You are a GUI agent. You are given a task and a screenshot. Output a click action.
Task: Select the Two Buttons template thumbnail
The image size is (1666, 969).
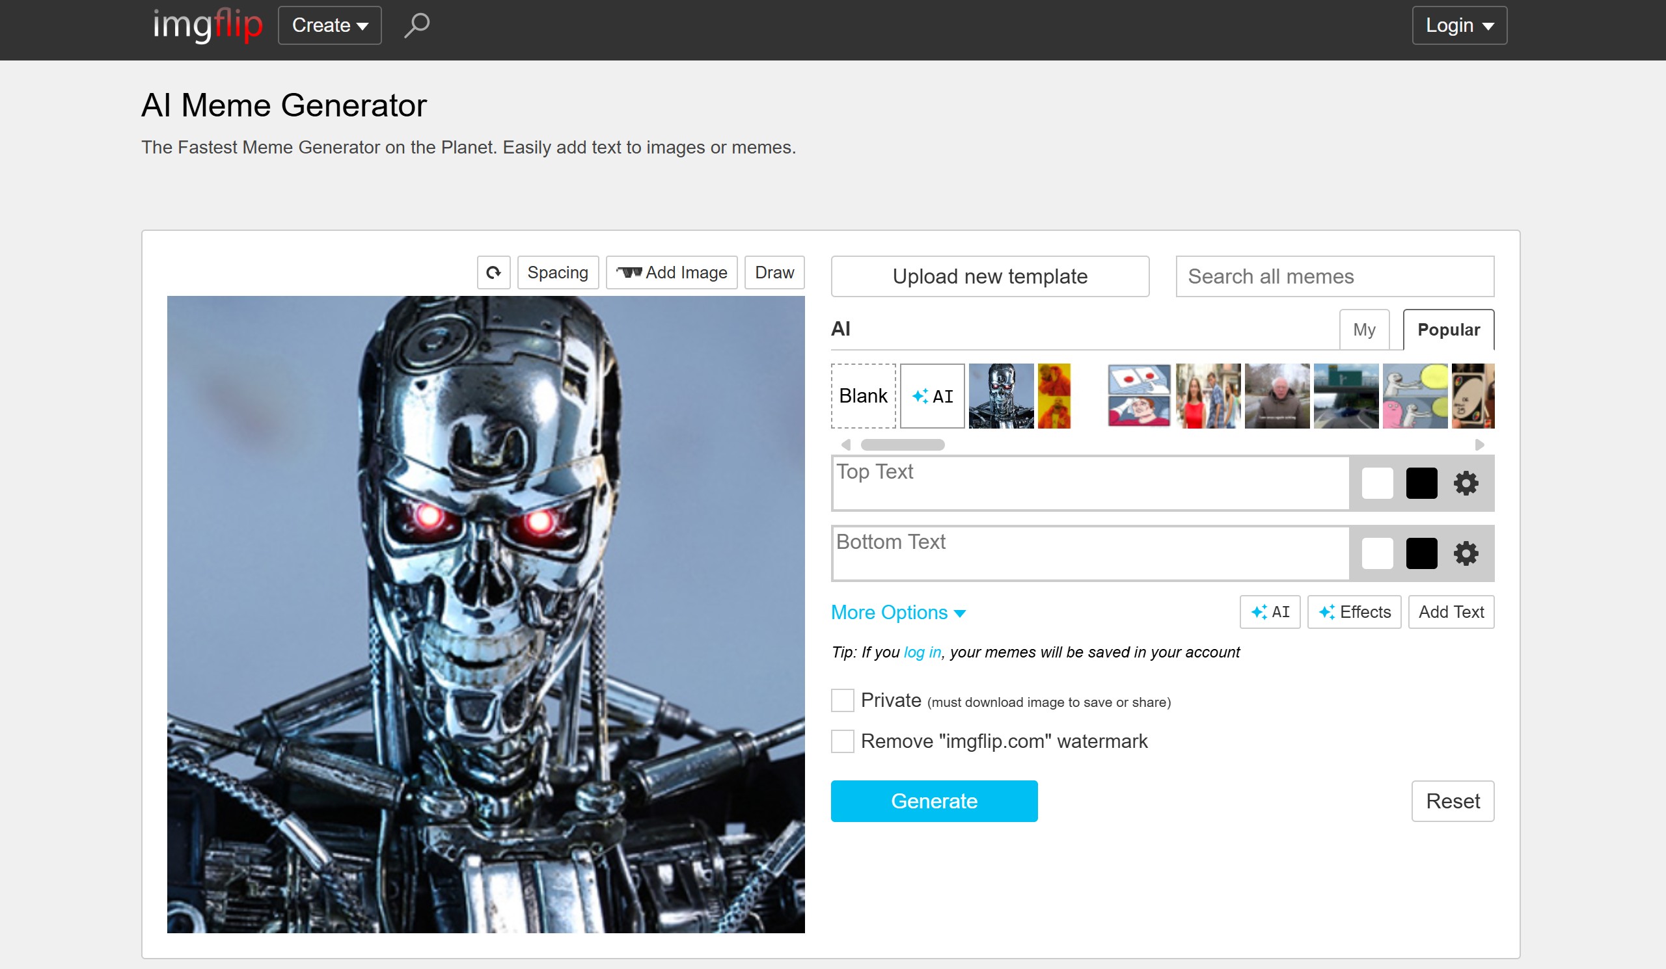[1139, 395]
